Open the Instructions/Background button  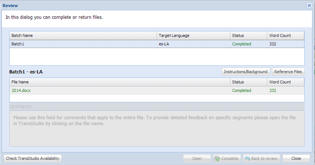point(246,72)
